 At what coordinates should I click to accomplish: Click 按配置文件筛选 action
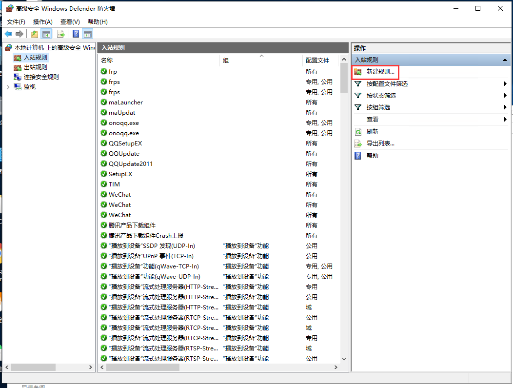point(387,84)
